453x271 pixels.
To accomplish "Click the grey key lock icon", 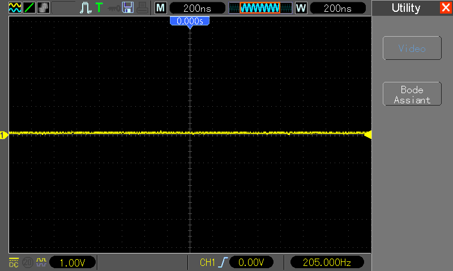I will (x=114, y=8).
